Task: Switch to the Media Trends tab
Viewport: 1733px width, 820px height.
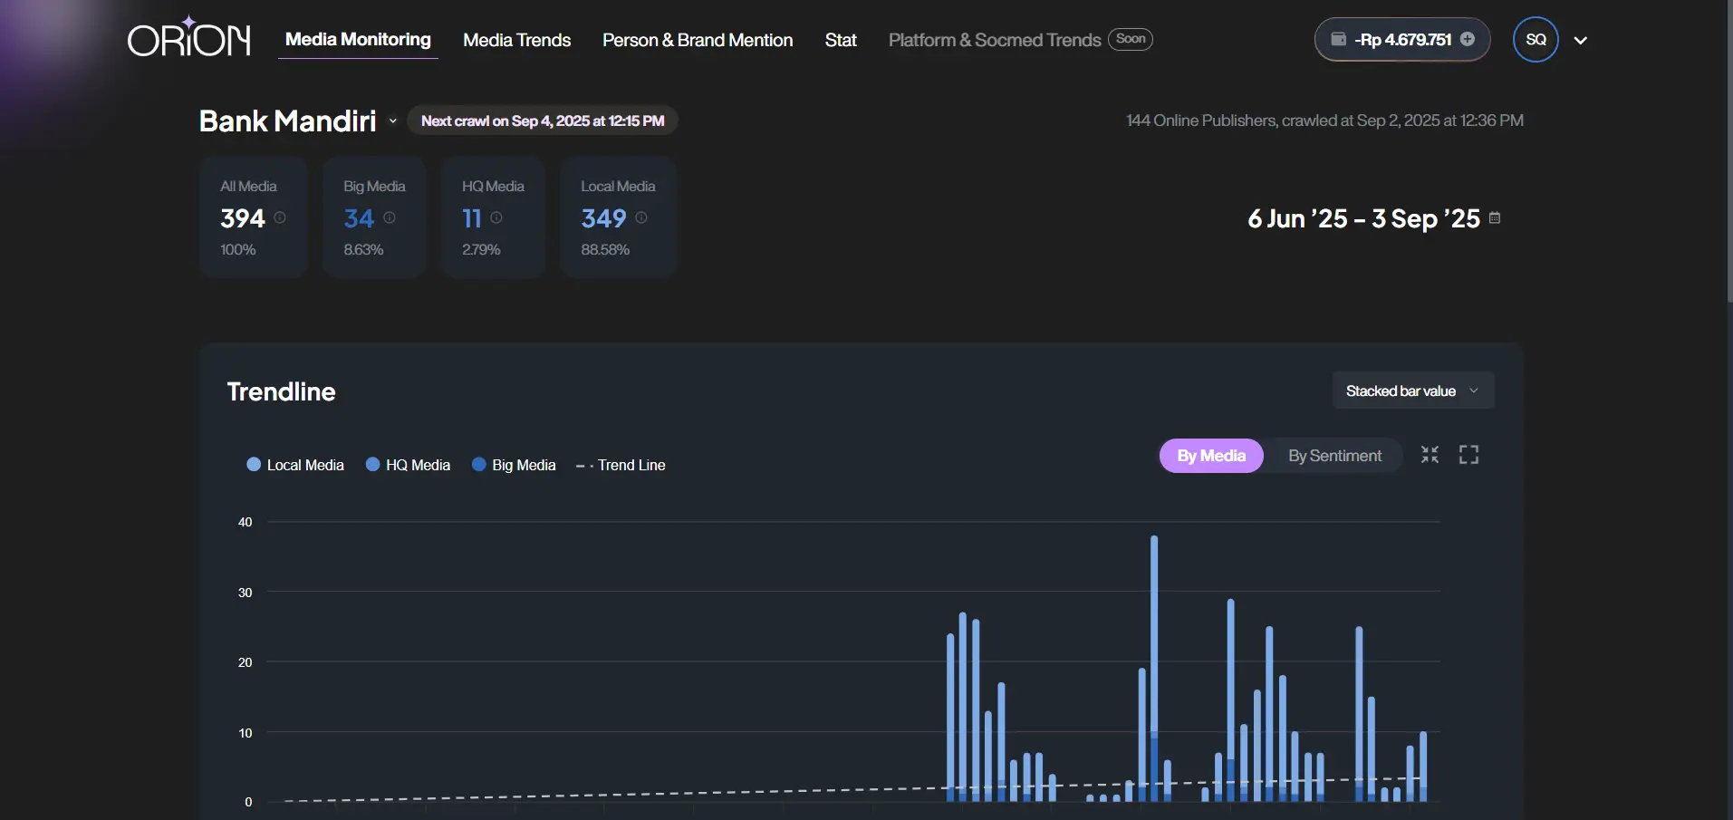Action: click(516, 40)
